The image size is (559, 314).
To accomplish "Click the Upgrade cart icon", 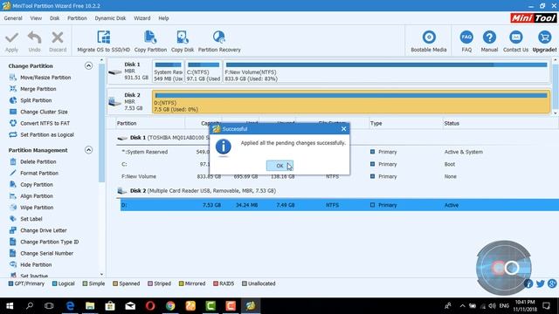I will [544, 38].
